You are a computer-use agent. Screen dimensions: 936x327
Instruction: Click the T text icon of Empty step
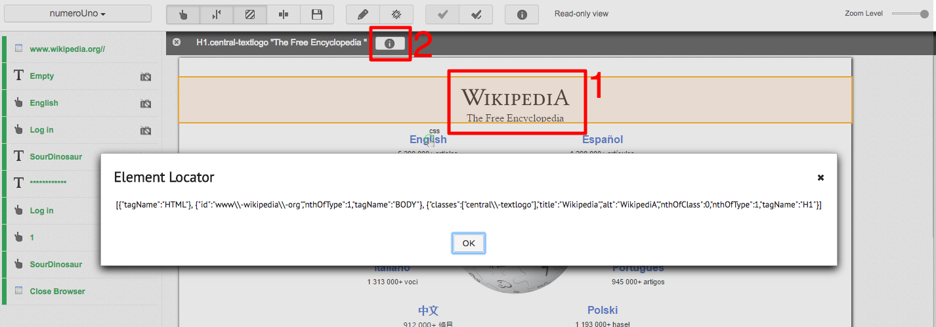[x=18, y=76]
